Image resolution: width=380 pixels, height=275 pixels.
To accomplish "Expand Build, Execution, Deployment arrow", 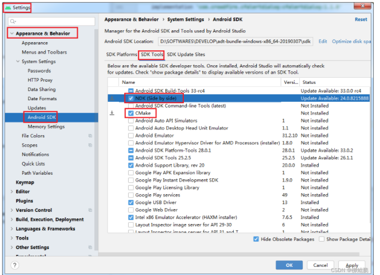I will [12, 219].
